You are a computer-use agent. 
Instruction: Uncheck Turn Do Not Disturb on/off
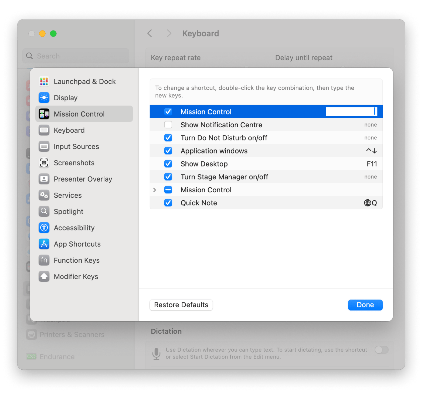point(168,138)
